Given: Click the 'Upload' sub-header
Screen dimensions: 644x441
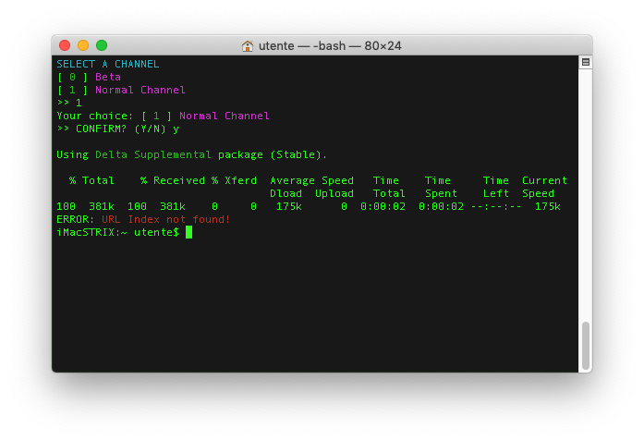Looking at the screenshot, I should [x=334, y=193].
